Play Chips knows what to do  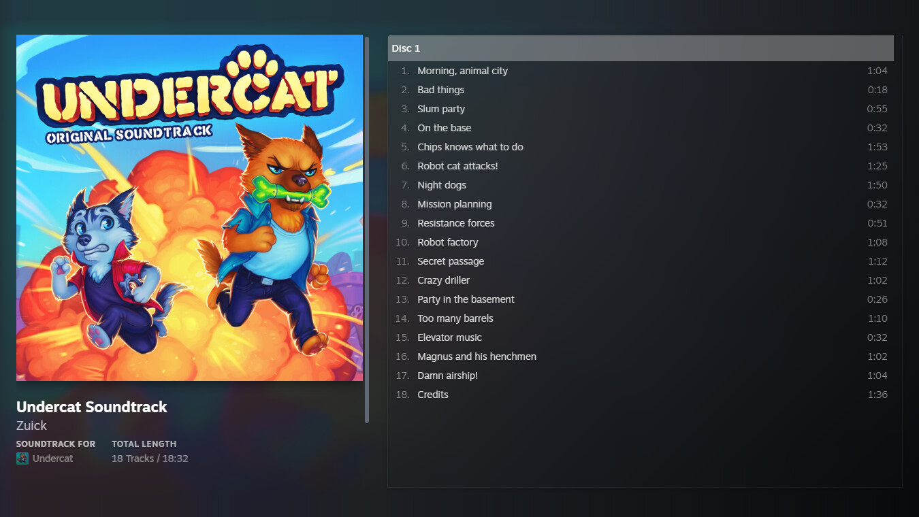click(x=470, y=146)
